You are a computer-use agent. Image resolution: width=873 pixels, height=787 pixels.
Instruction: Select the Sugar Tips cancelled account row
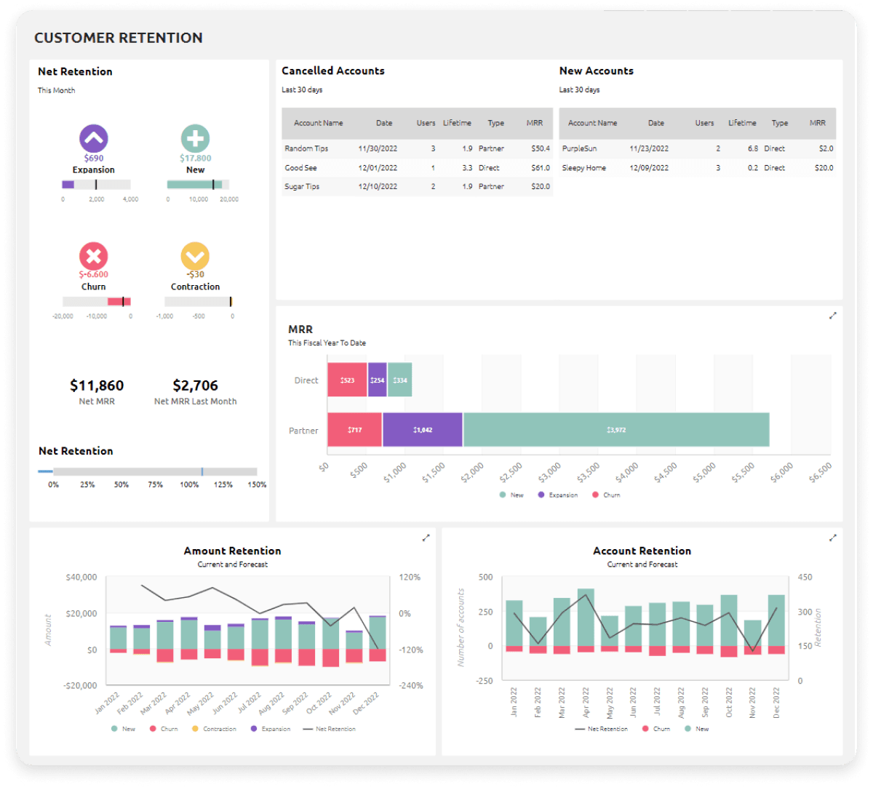click(x=417, y=186)
